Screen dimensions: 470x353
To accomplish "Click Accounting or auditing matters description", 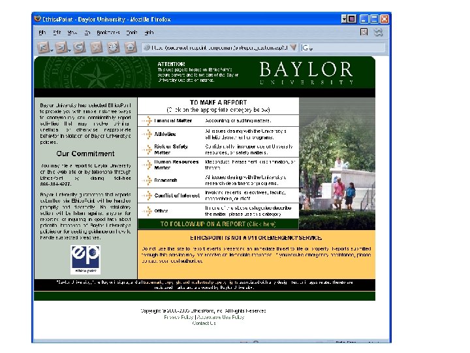I will (x=238, y=121).
